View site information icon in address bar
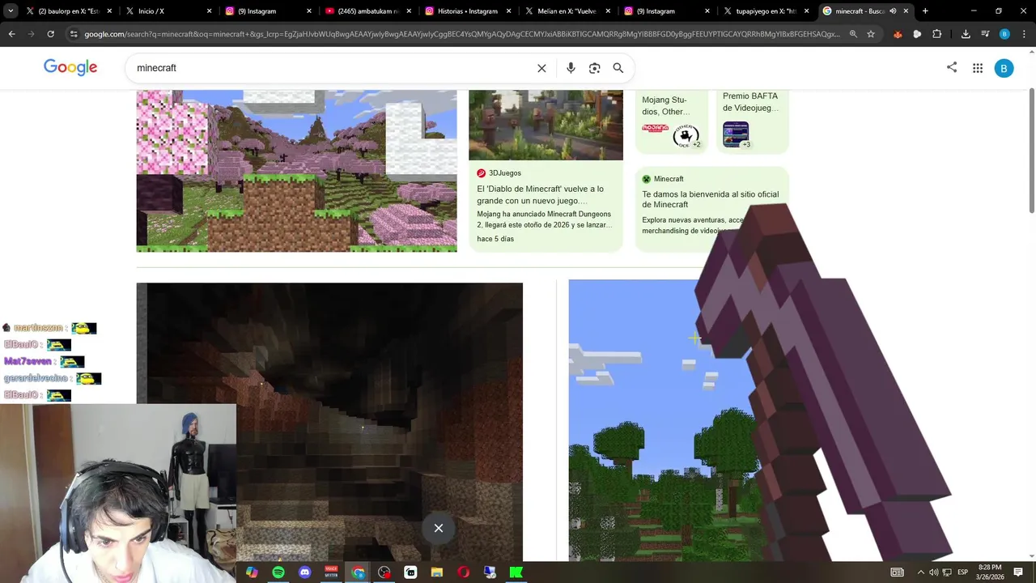The image size is (1036, 583). tap(74, 34)
